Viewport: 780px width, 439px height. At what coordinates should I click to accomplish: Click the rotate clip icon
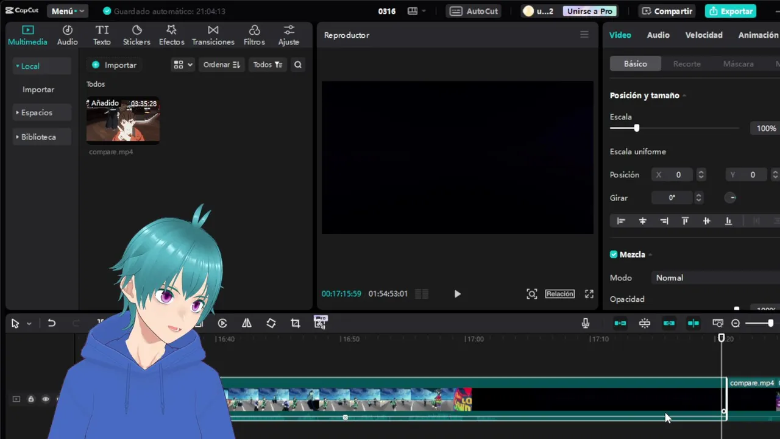[x=271, y=323]
